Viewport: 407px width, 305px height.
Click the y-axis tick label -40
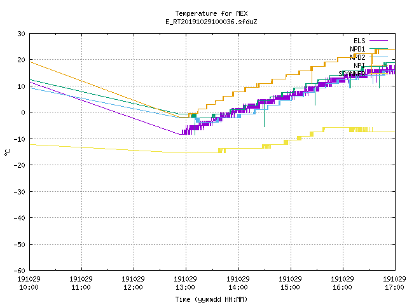pos(20,218)
